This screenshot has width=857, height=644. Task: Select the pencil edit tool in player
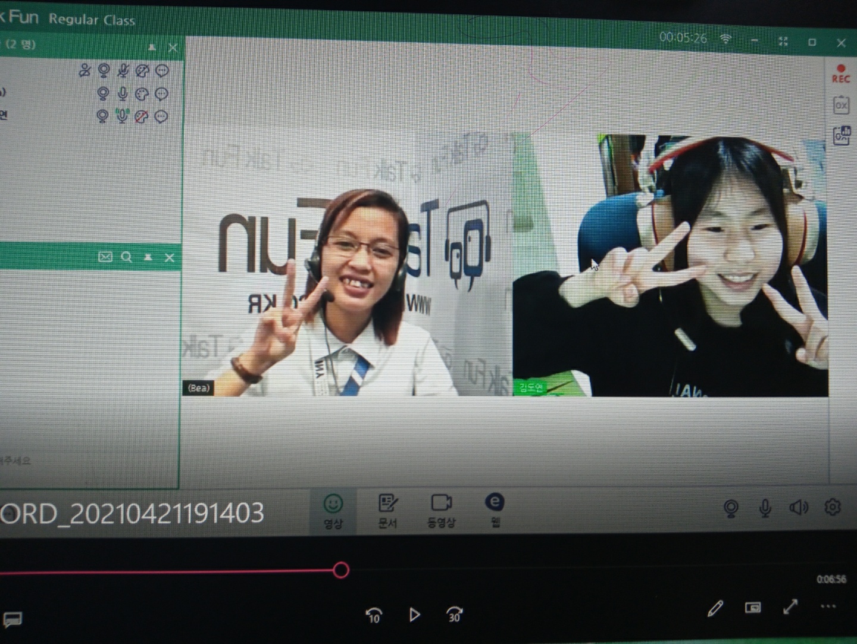[715, 608]
